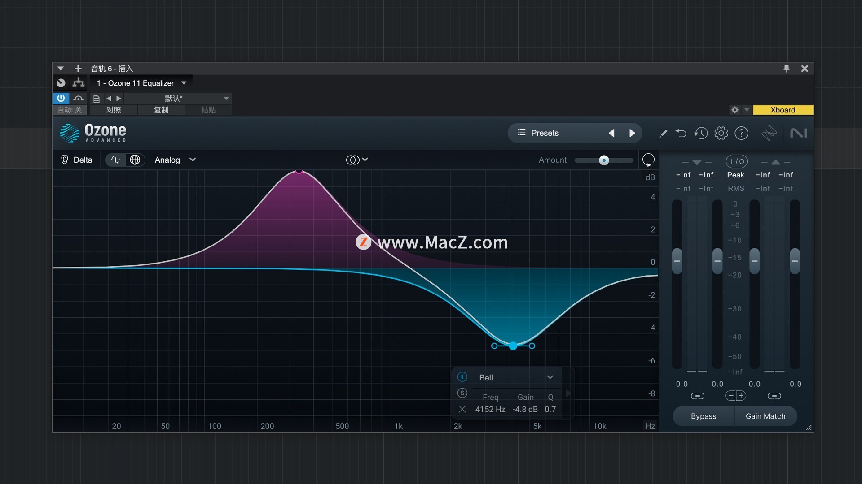The image size is (862, 484).
Task: Open Ozone settings gear icon
Action: tap(721, 133)
